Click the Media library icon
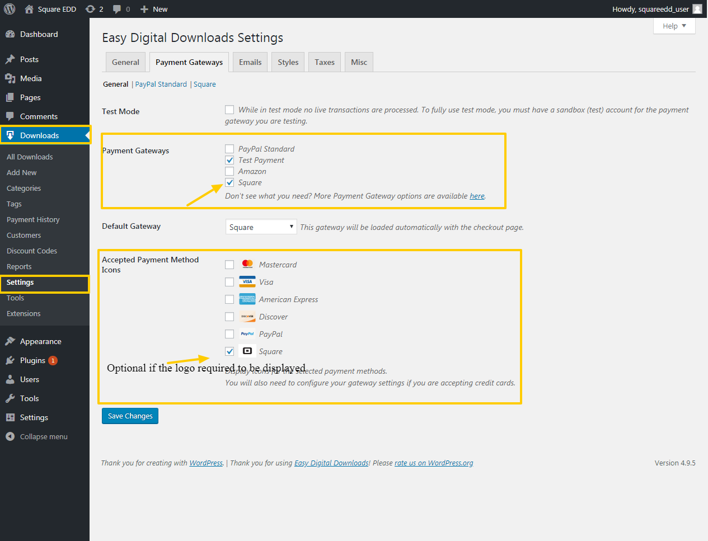 pos(10,78)
